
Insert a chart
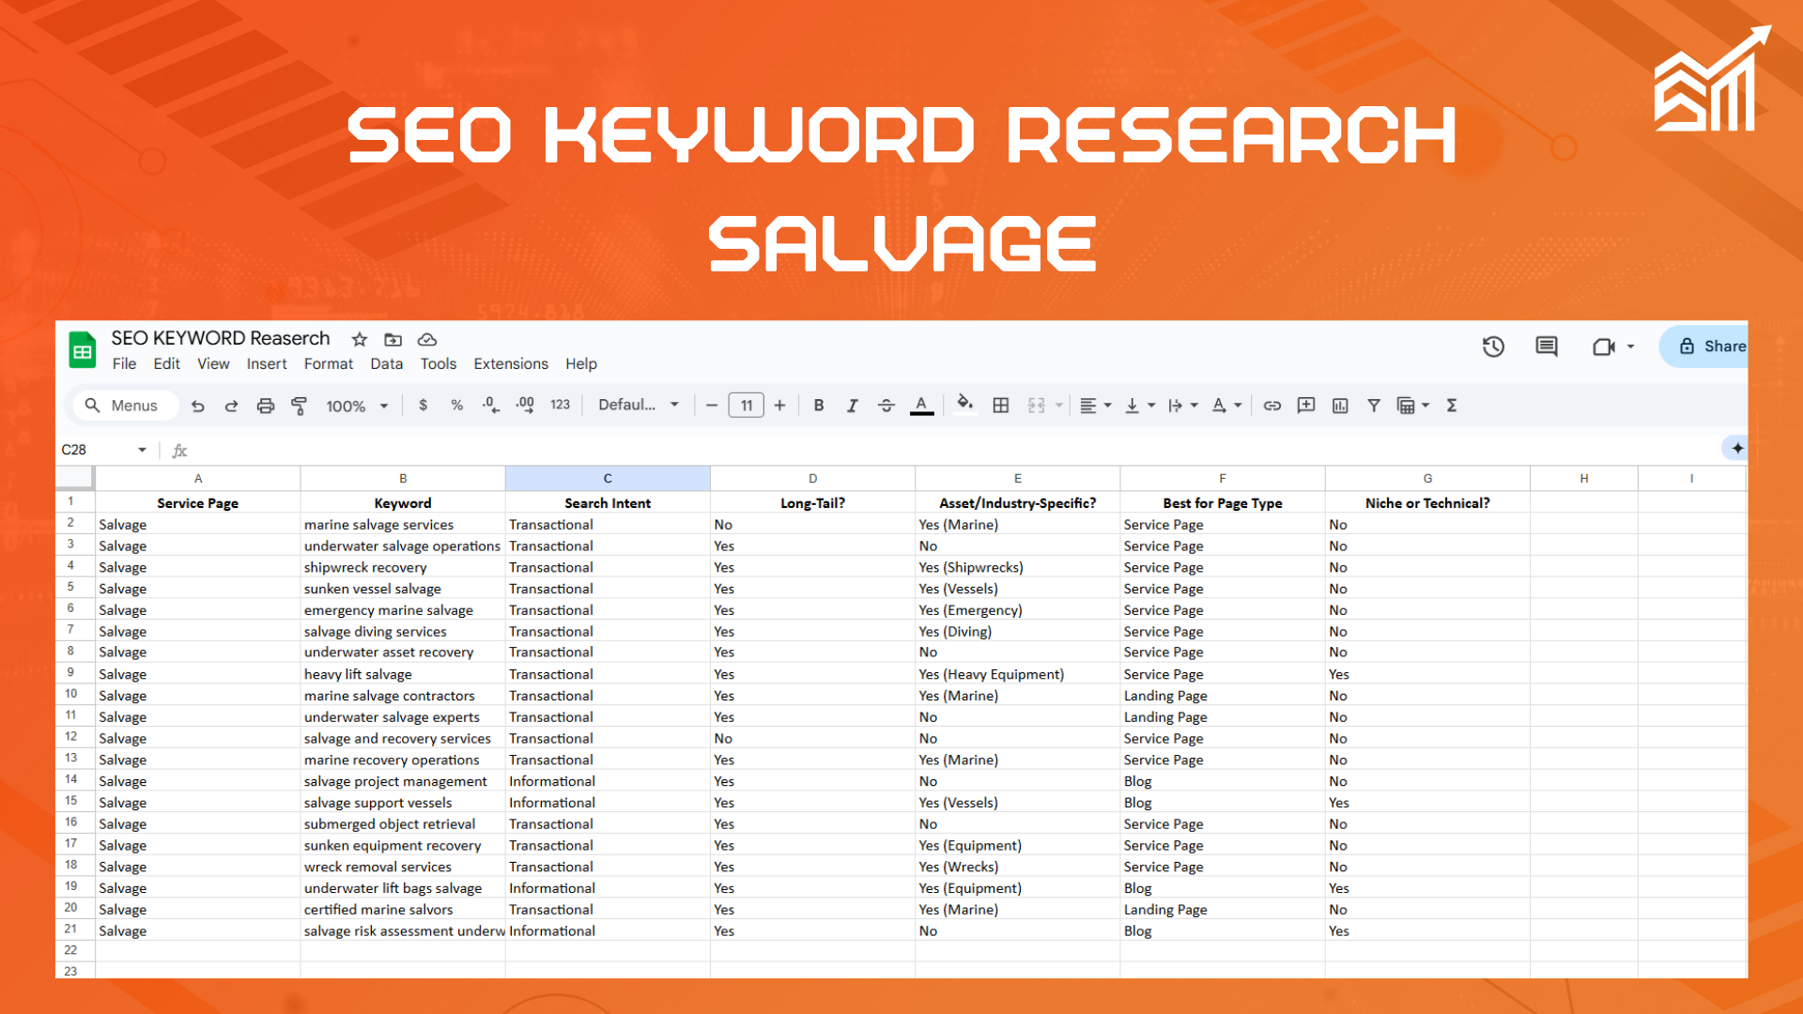coord(1340,405)
